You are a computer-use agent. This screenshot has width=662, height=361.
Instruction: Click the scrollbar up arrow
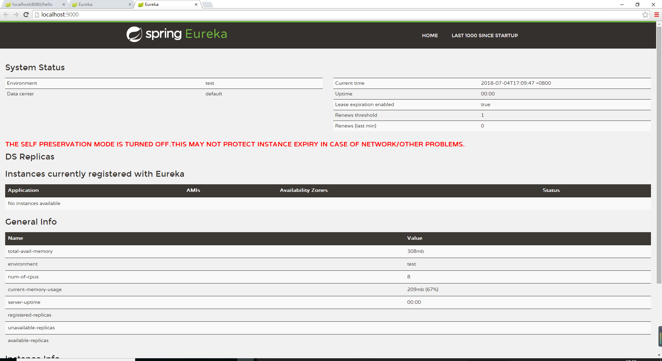pos(659,24)
